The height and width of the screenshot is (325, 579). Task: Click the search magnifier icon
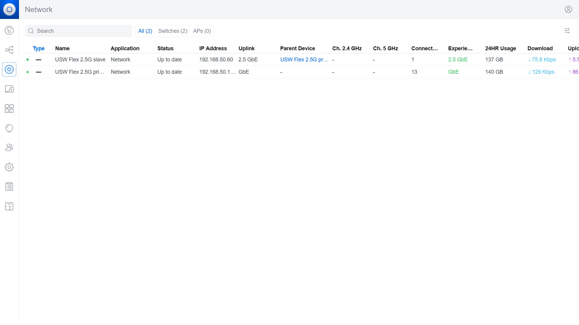[31, 31]
